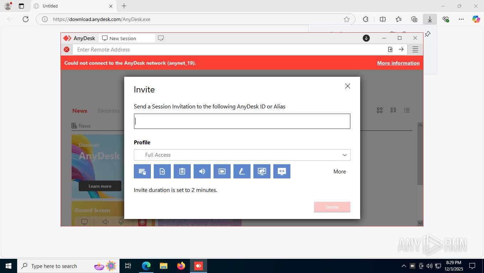Show hidden system tray icons
This screenshot has width=484, height=273.
point(404,266)
